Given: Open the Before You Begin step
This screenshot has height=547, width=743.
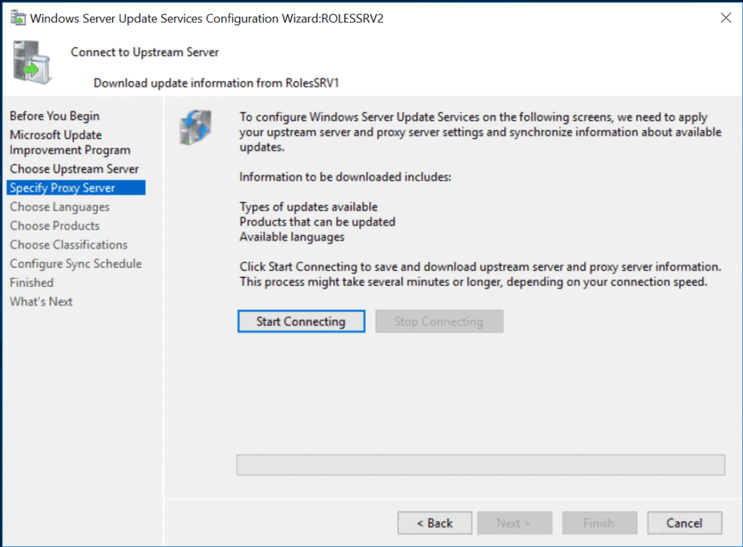Looking at the screenshot, I should 54,116.
